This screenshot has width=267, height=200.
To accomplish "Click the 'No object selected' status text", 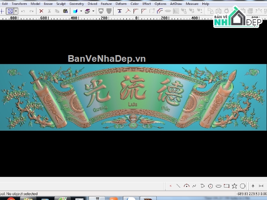I will [22, 194].
